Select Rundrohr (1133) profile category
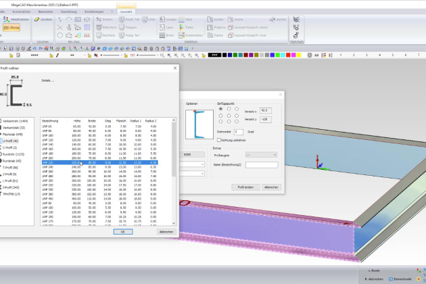The width and height of the screenshot is (426, 284). 15,154
